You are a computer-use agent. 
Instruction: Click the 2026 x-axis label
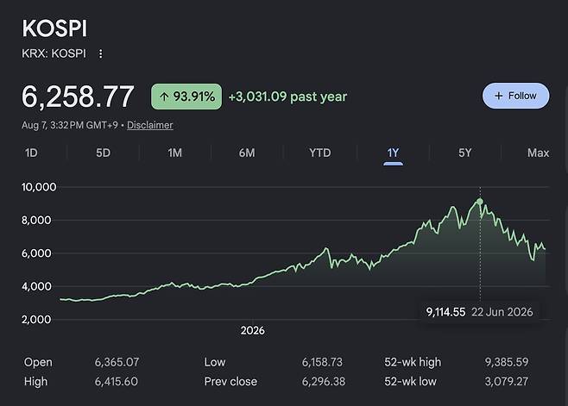(x=252, y=331)
